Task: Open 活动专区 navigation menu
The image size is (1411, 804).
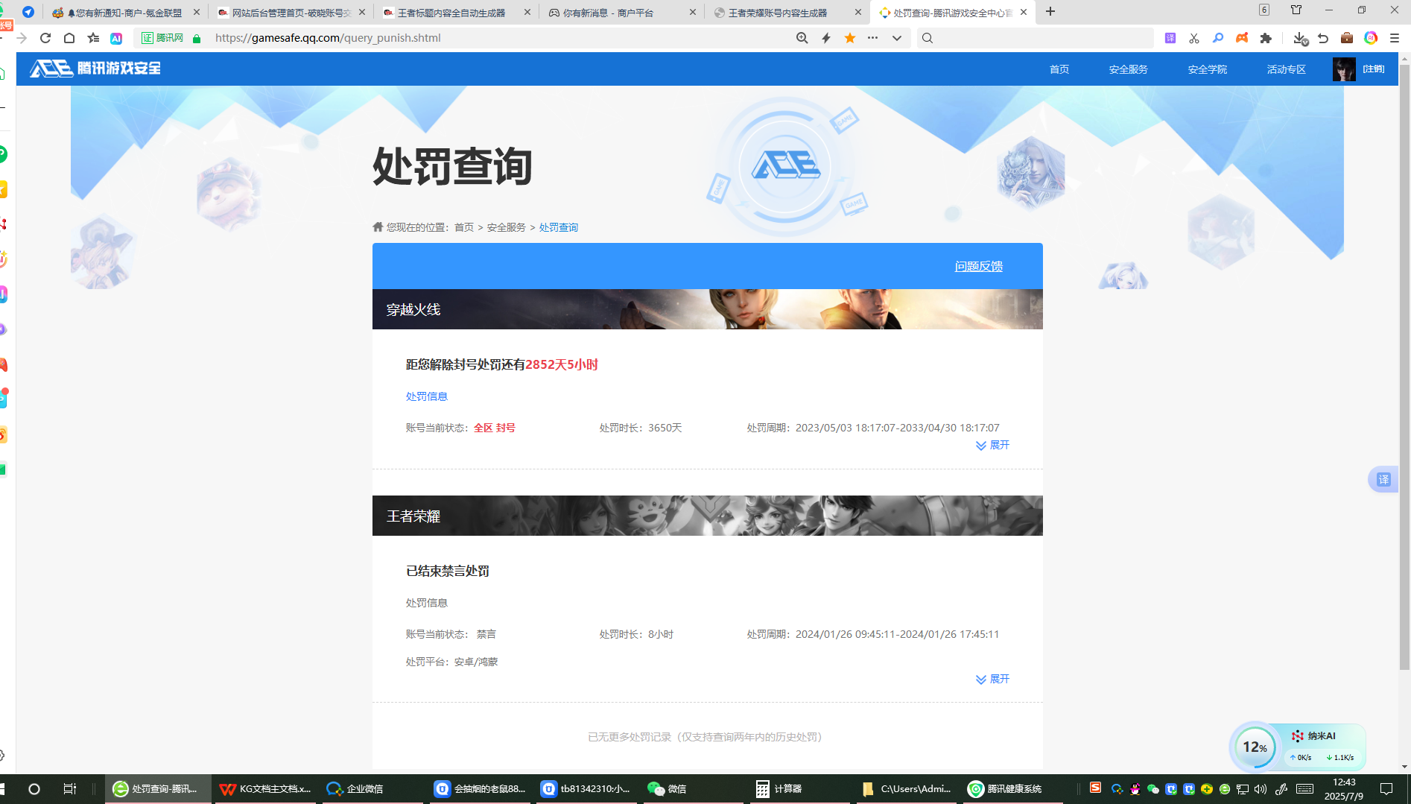Action: pos(1287,69)
